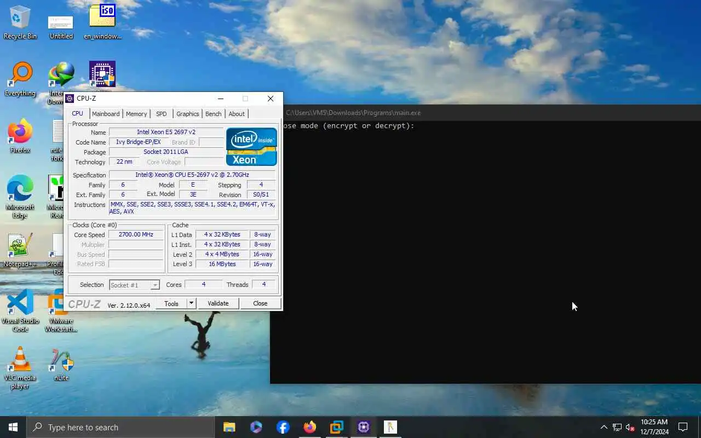Viewport: 701px width, 438px height.
Task: Click the 'Socket 2011 LGA' package value
Action: [166, 152]
